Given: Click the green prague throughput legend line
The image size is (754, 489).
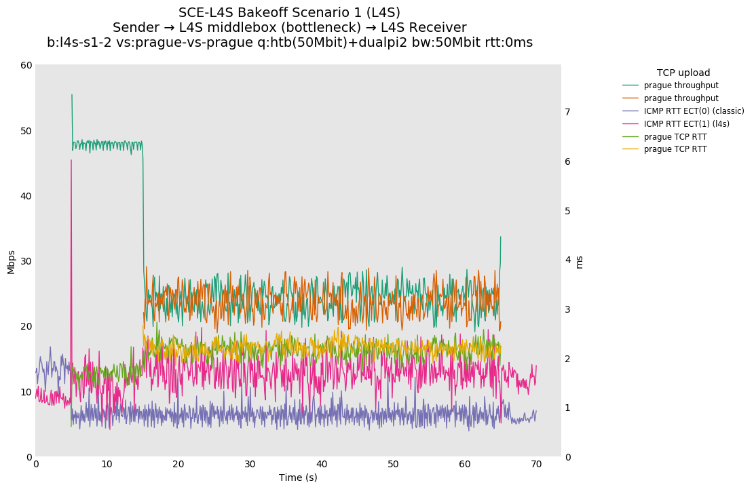Looking at the screenshot, I should point(630,85).
